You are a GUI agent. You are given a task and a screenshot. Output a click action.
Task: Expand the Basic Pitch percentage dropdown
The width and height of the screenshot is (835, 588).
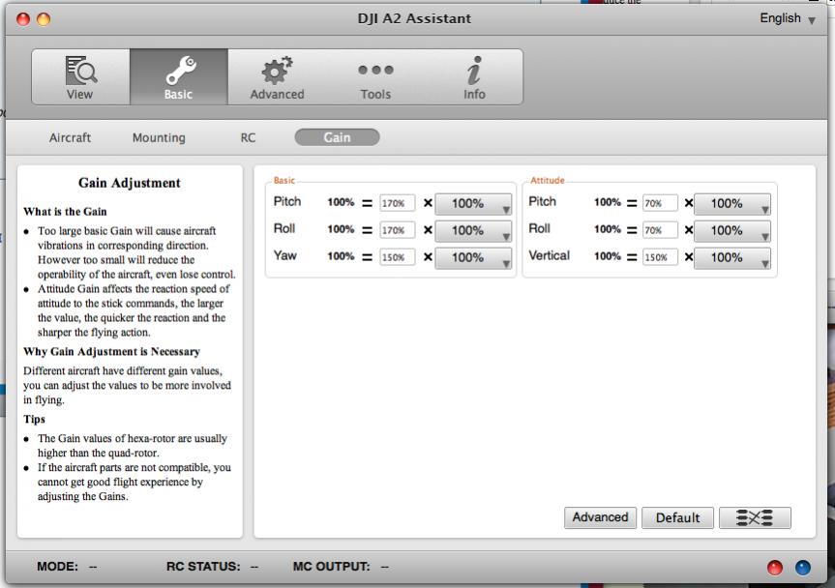coord(474,204)
